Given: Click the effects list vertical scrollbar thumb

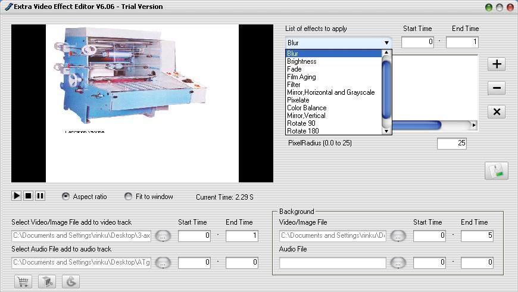Looking at the screenshot, I should (x=386, y=90).
